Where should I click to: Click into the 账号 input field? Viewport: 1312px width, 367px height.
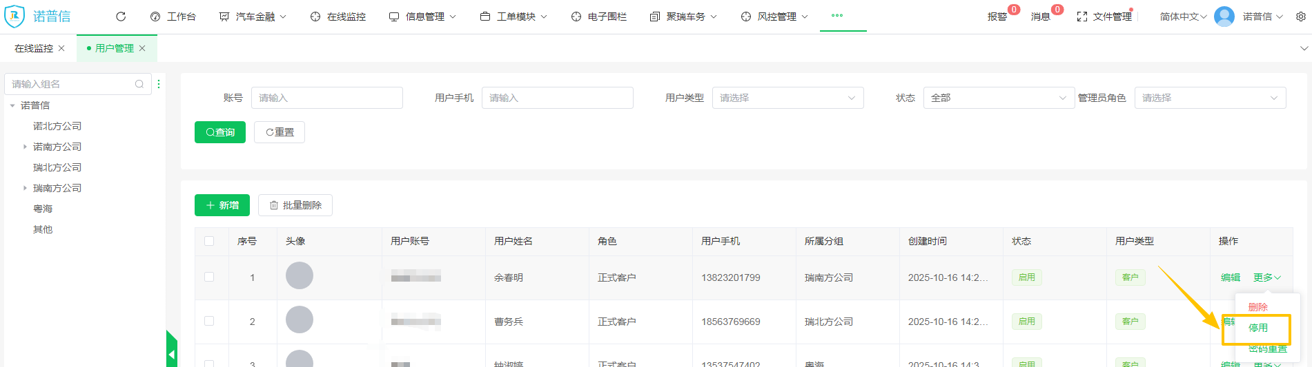point(326,98)
